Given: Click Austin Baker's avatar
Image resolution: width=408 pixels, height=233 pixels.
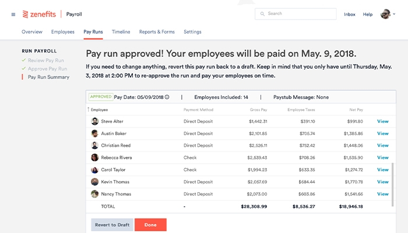Looking at the screenshot, I should (94, 133).
